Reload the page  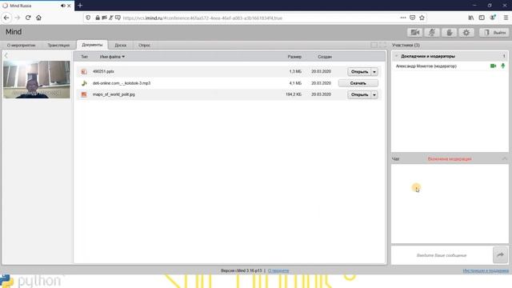click(28, 18)
